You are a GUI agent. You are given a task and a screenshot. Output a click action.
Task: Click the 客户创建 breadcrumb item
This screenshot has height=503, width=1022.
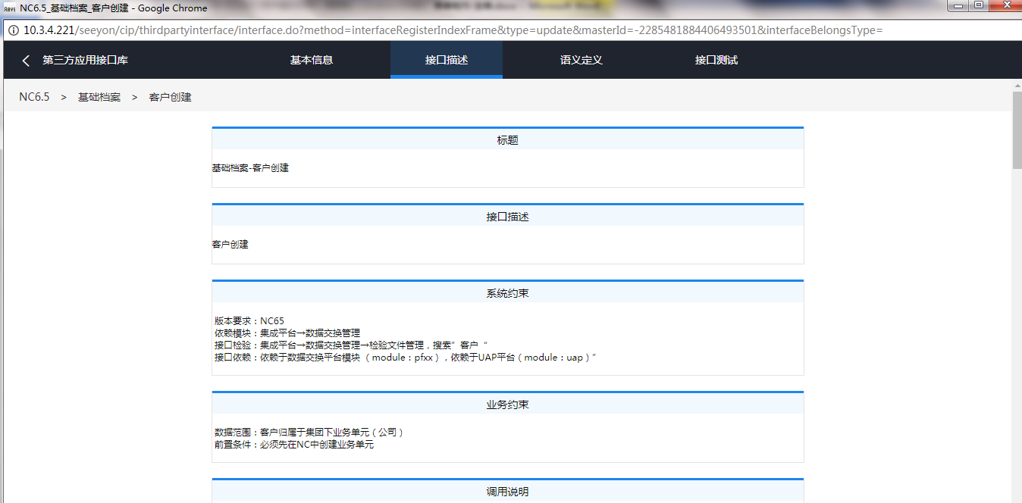(x=170, y=97)
